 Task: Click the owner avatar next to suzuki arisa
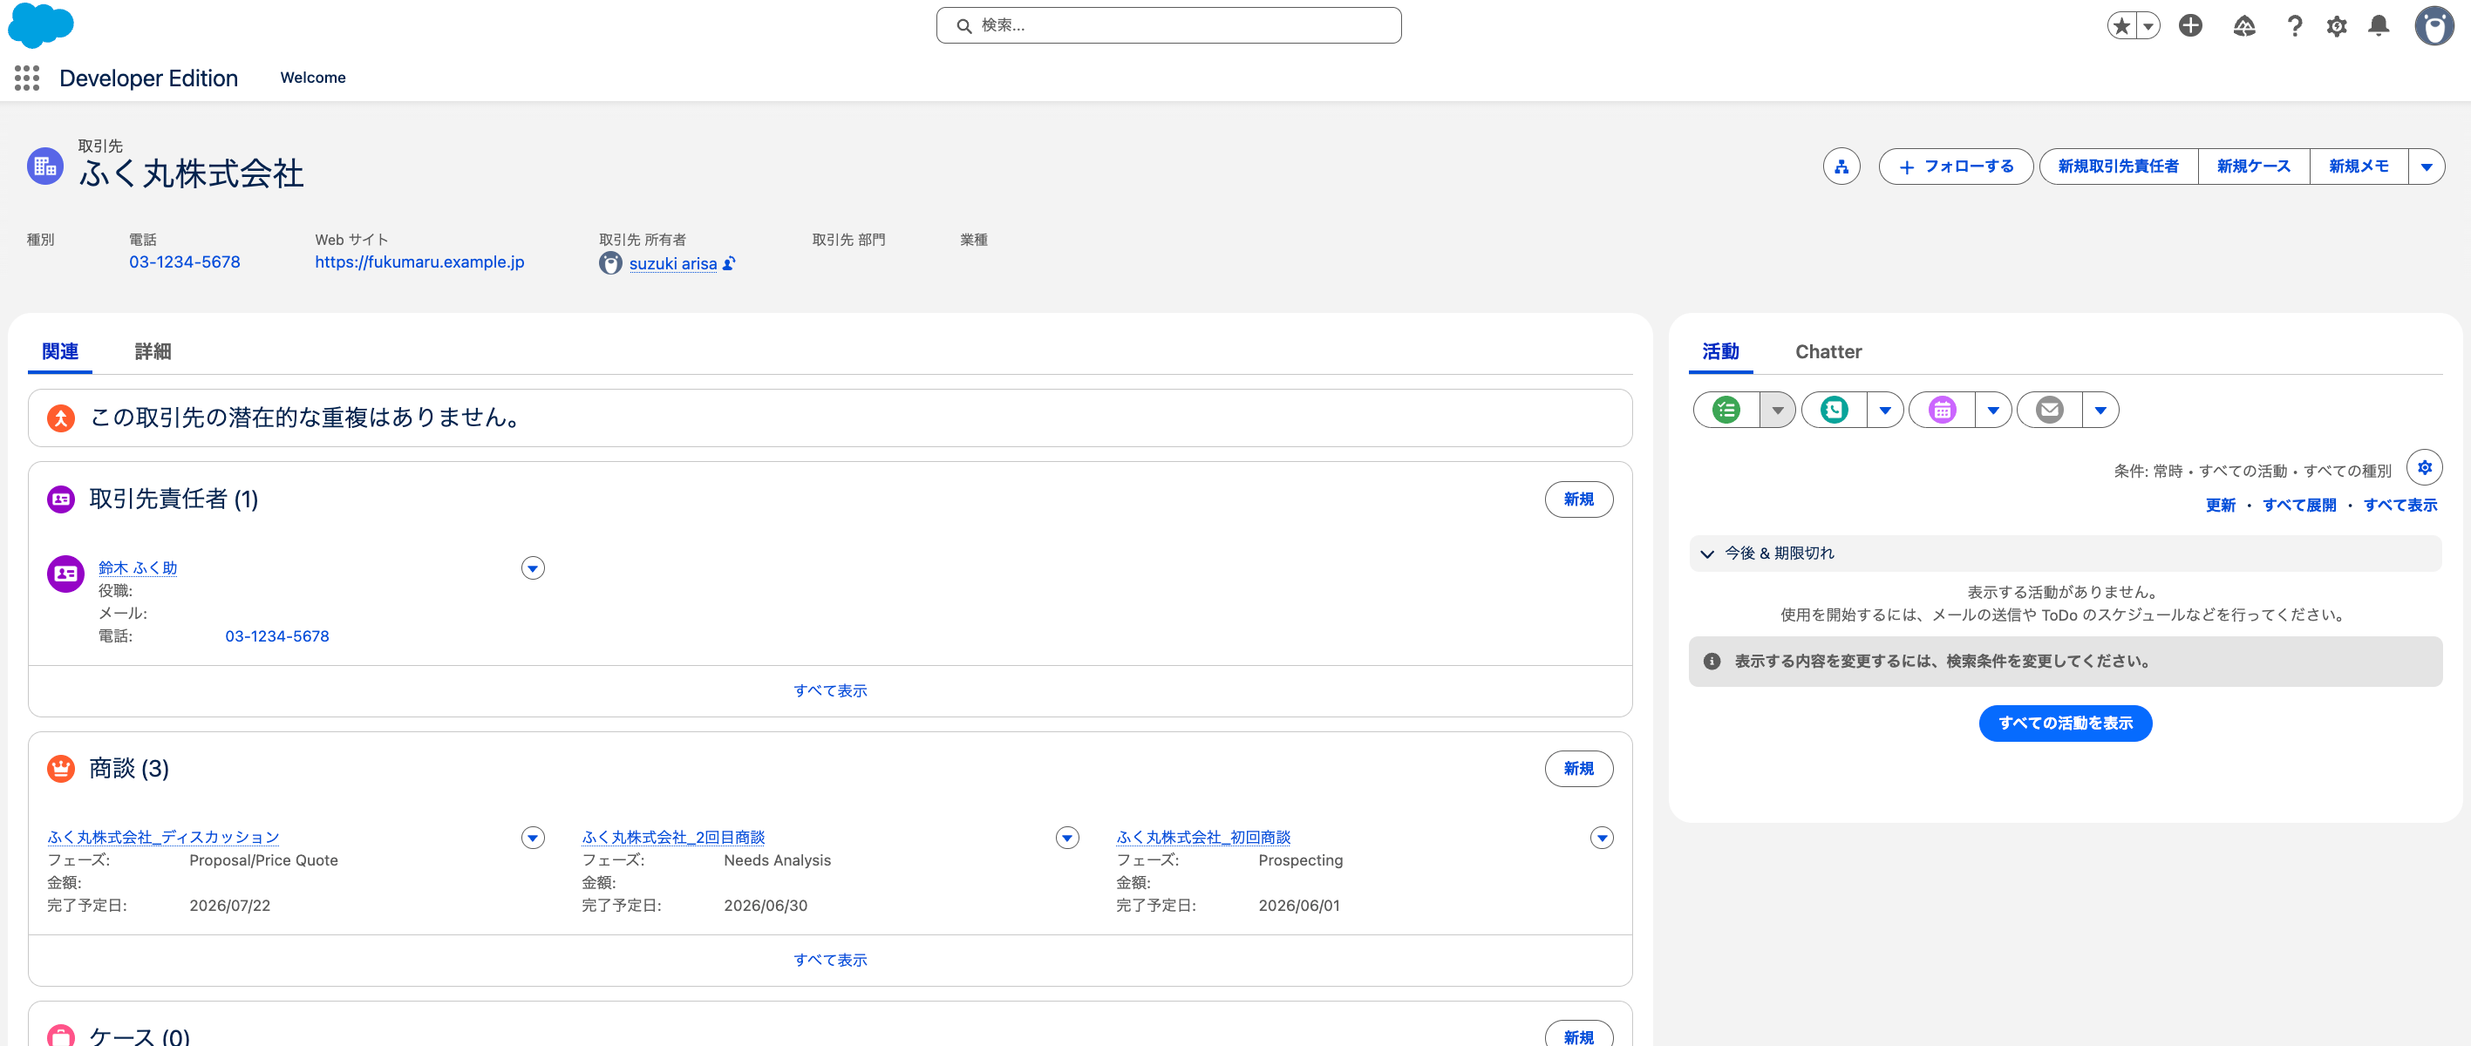(x=610, y=262)
